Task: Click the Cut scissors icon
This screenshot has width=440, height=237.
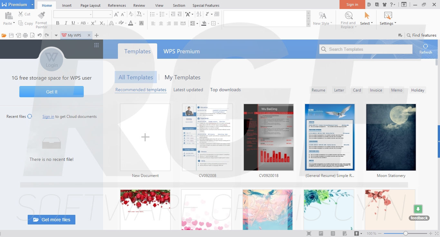Action: 21,14
